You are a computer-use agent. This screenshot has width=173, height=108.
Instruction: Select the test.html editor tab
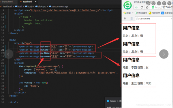pyautogui.click(x=27, y=2)
